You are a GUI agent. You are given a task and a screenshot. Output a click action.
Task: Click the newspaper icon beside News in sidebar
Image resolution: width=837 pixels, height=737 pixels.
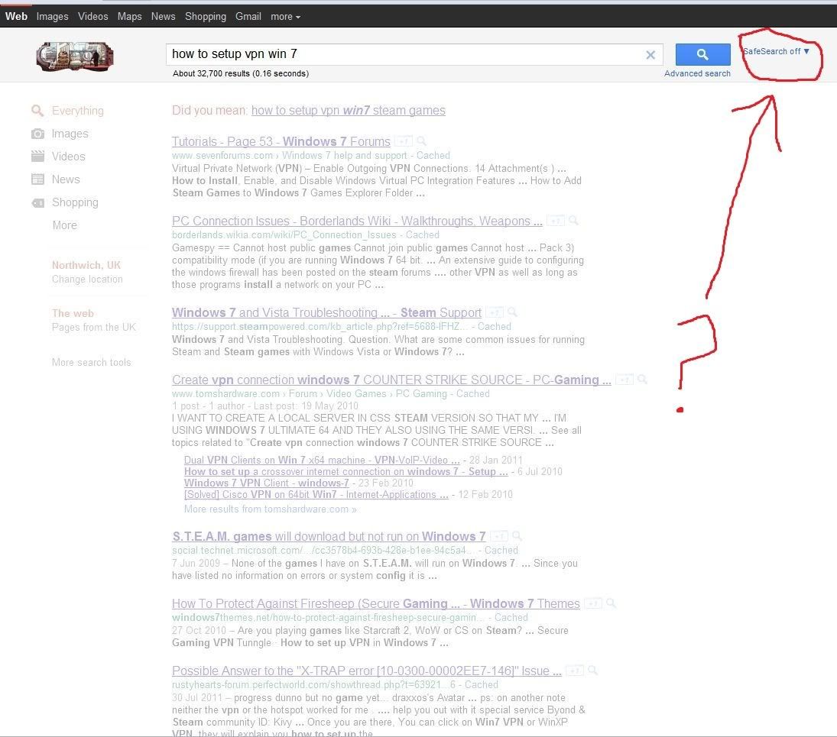coord(38,179)
